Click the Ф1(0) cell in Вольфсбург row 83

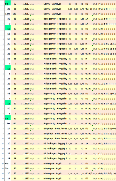tap(89, 54)
